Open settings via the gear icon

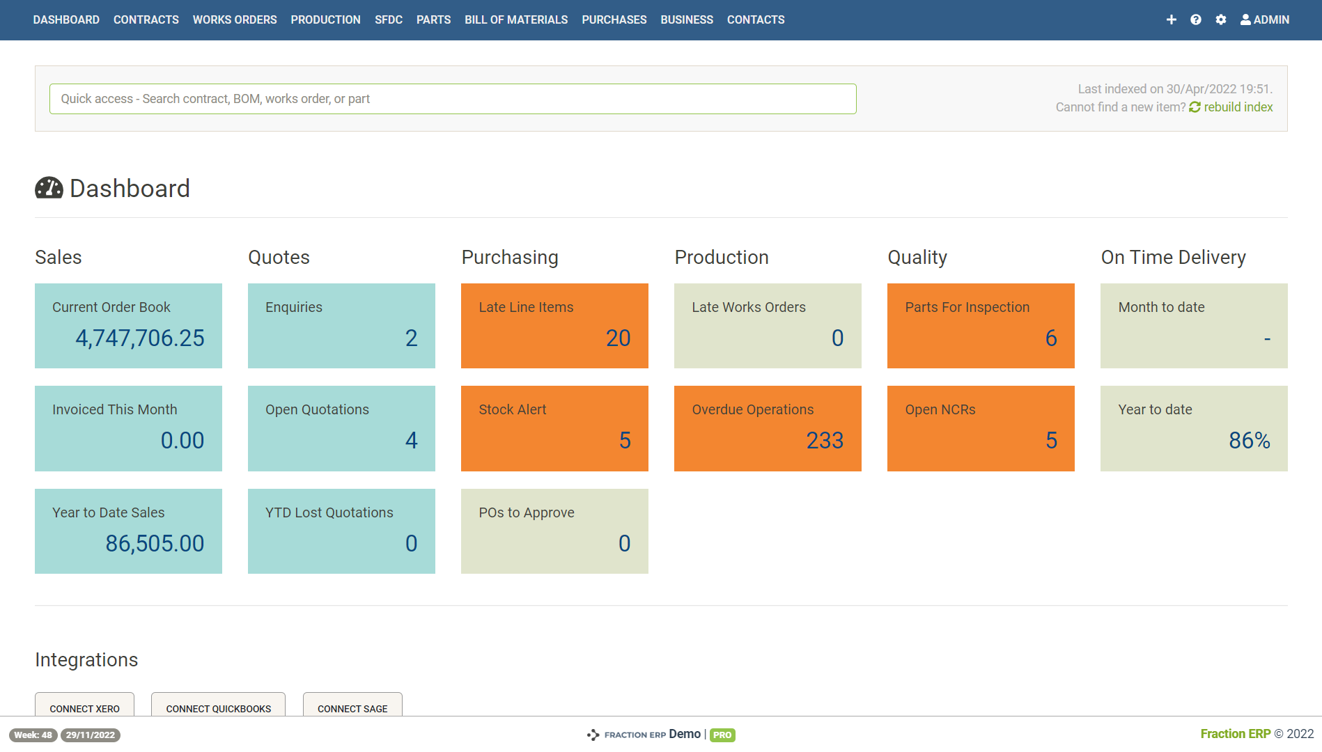click(x=1221, y=19)
